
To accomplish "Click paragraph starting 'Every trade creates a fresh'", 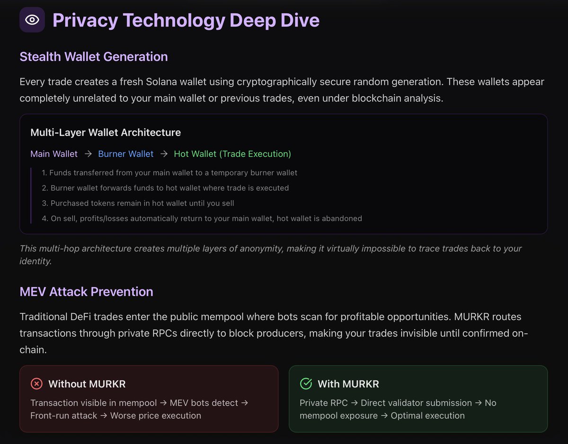I will (x=282, y=91).
